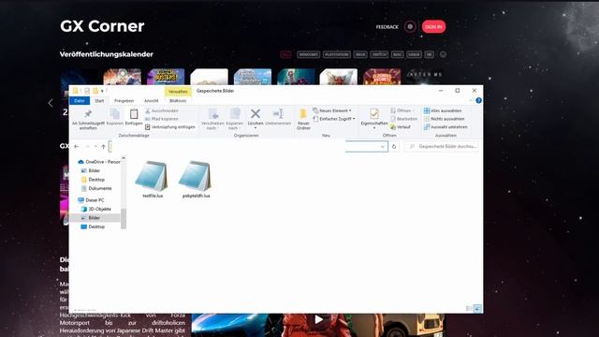Toggle the VR platform filter
599x337 pixels.
click(429, 54)
